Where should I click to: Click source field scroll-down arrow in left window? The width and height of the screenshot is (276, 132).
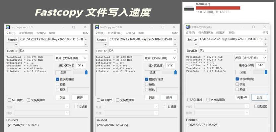pyautogui.click(x=86, y=45)
